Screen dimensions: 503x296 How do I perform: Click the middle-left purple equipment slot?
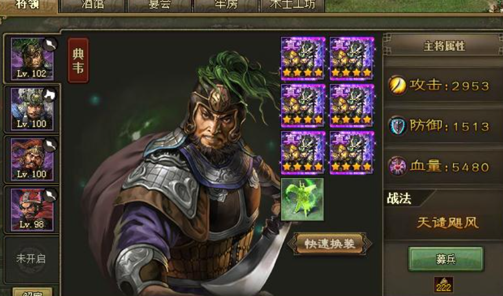coord(303,105)
